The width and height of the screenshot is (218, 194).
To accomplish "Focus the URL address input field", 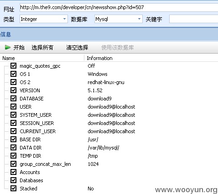I will (x=119, y=7).
